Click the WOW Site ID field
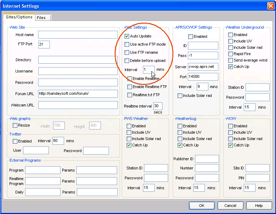Viewport: 276px width, 214px height. (x=258, y=168)
